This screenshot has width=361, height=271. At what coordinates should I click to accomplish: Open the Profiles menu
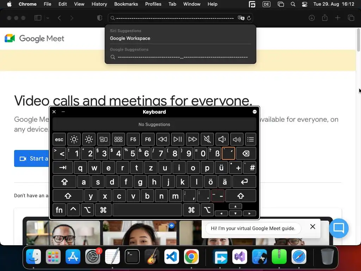coord(153,4)
